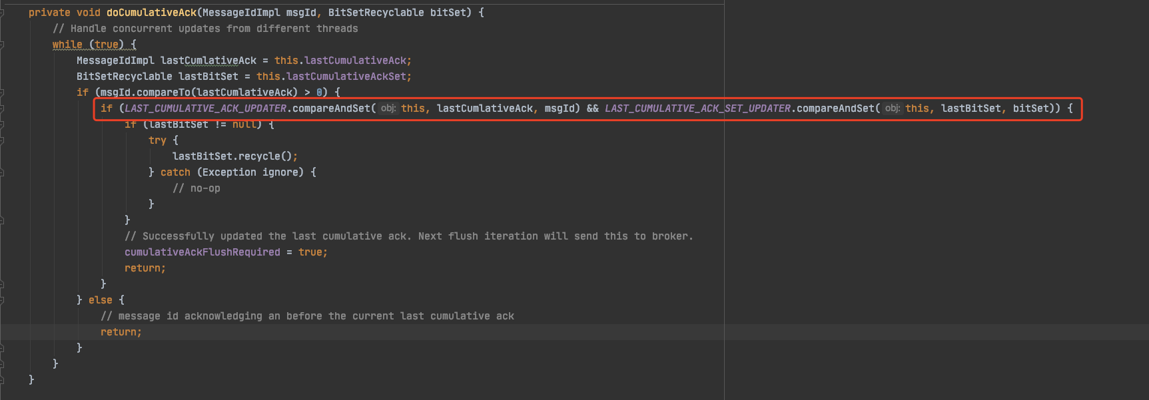This screenshot has height=400, width=1149.
Task: Collapse the while (true) loop fold marker
Action: pyautogui.click(x=2, y=45)
